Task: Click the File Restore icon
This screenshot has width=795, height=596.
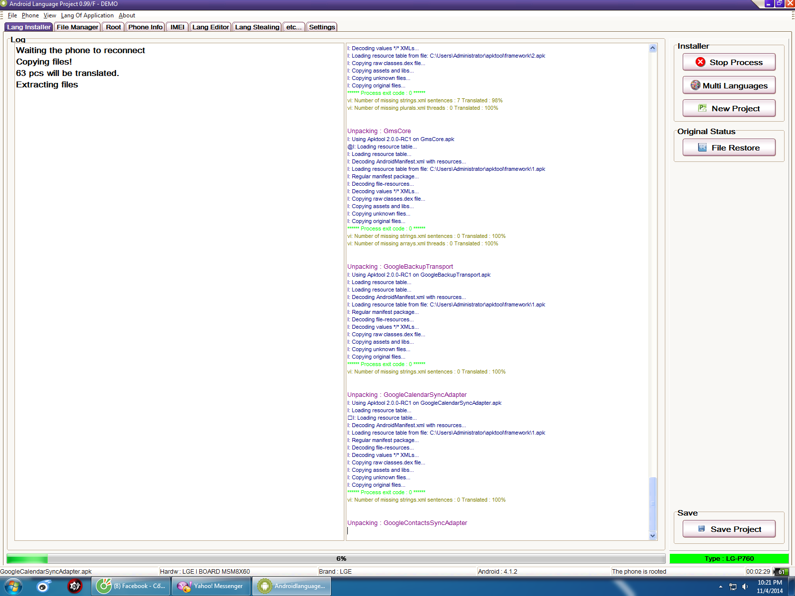Action: (x=702, y=148)
